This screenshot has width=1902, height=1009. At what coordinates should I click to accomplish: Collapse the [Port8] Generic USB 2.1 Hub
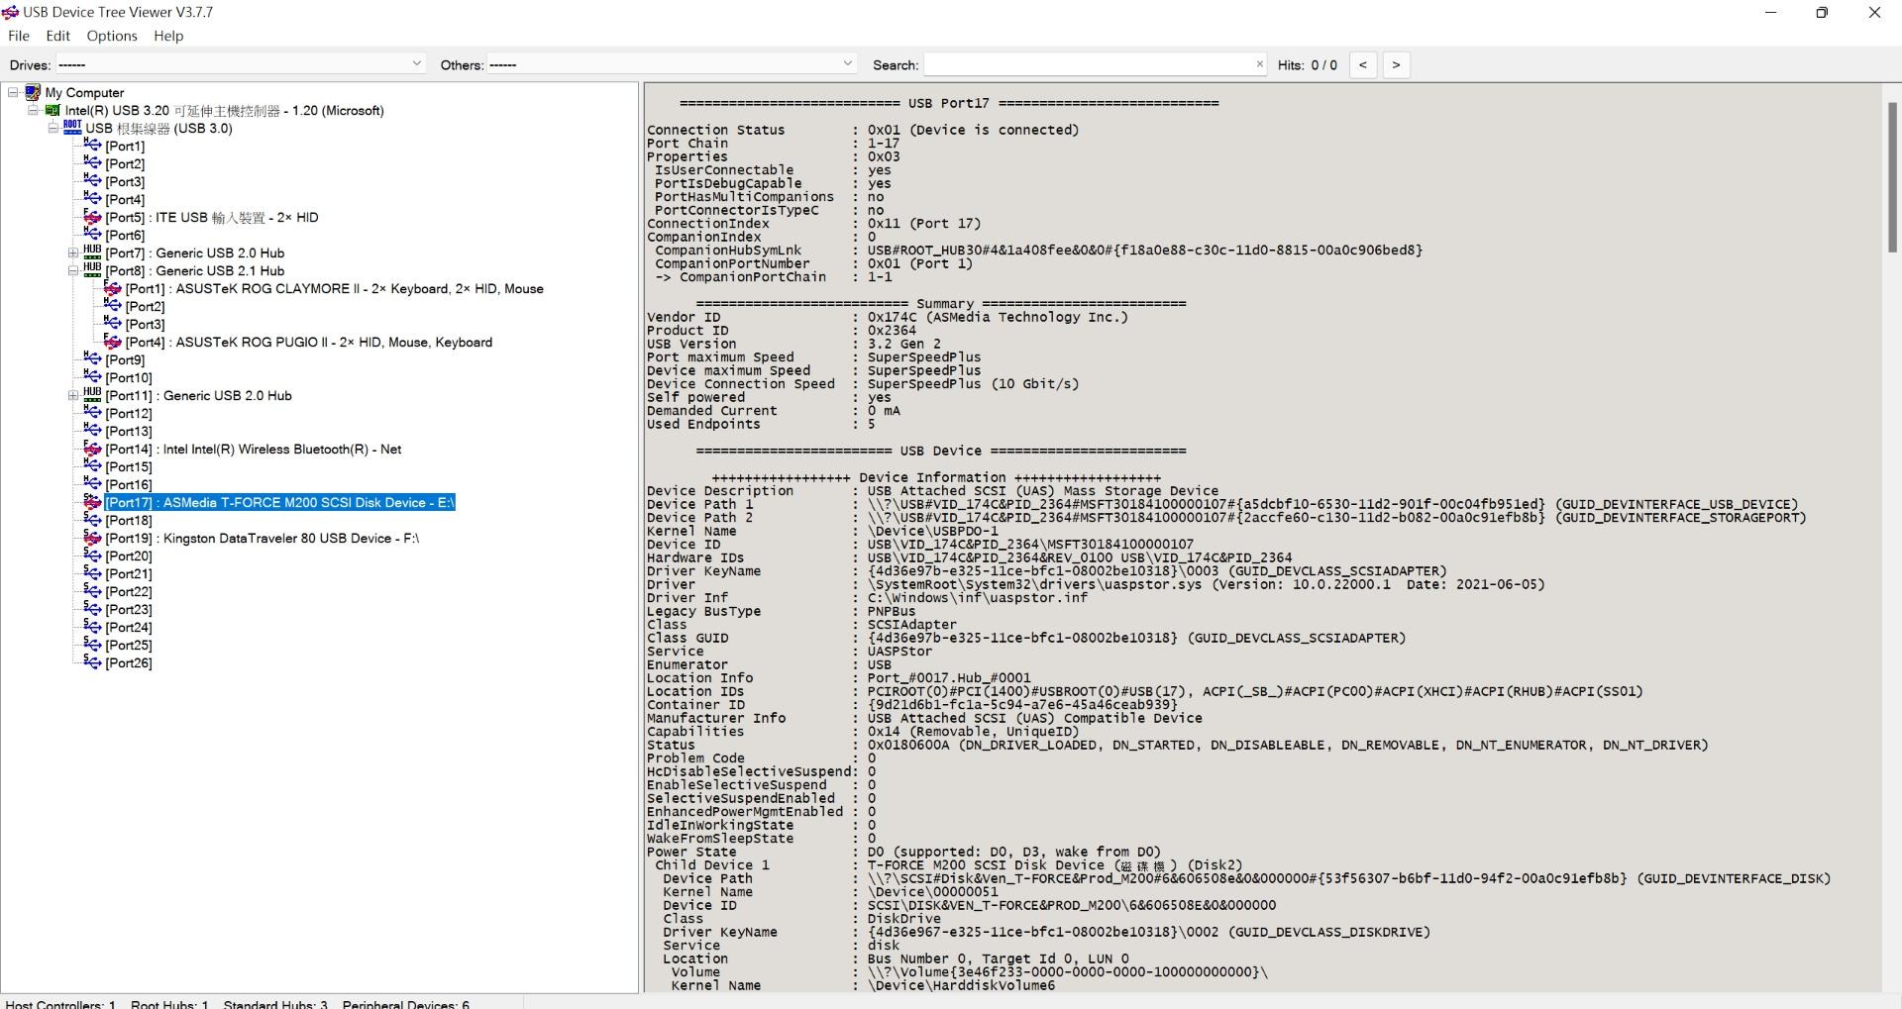pyautogui.click(x=72, y=270)
